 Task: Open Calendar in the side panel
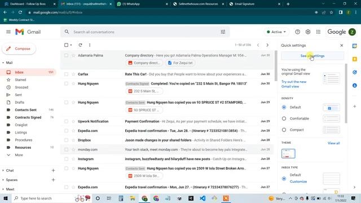point(355,46)
